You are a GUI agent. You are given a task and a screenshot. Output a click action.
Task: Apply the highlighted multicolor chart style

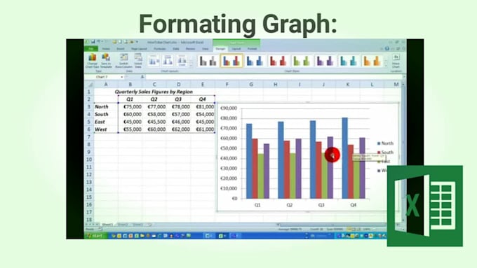pos(231,61)
